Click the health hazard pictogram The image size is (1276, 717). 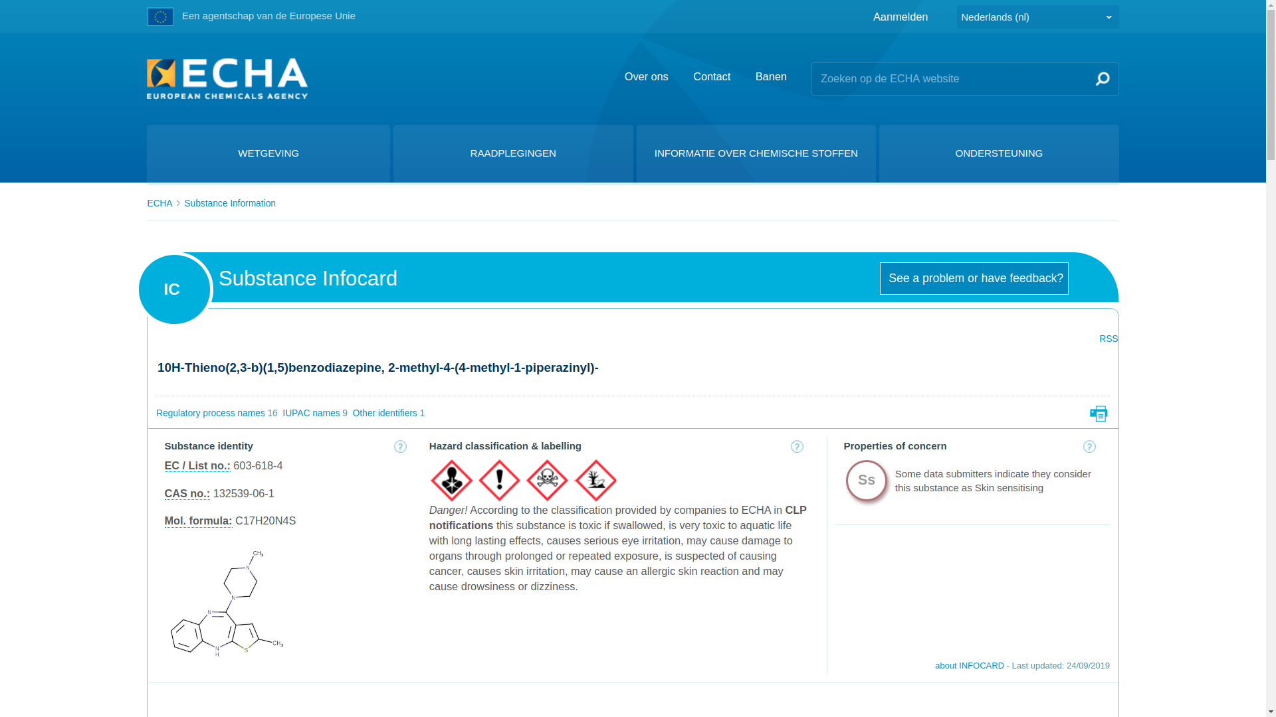[x=451, y=480]
